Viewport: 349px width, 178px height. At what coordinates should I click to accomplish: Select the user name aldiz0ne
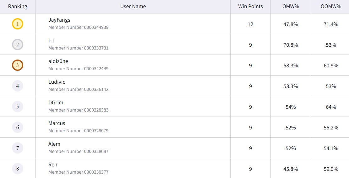tap(58, 61)
